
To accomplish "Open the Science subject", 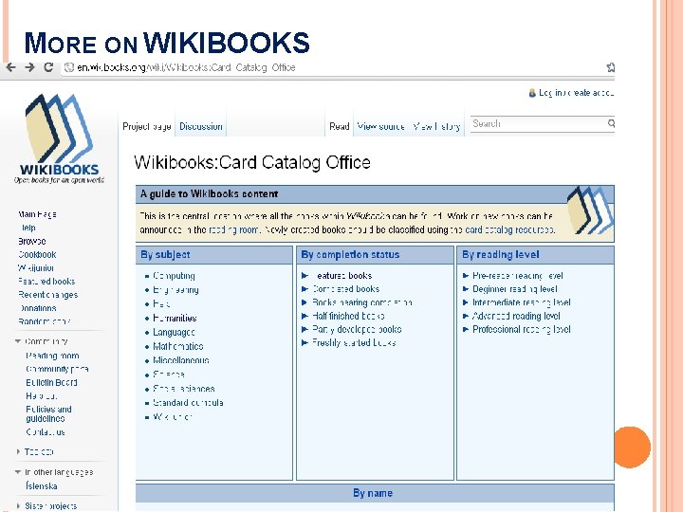I will (x=169, y=375).
